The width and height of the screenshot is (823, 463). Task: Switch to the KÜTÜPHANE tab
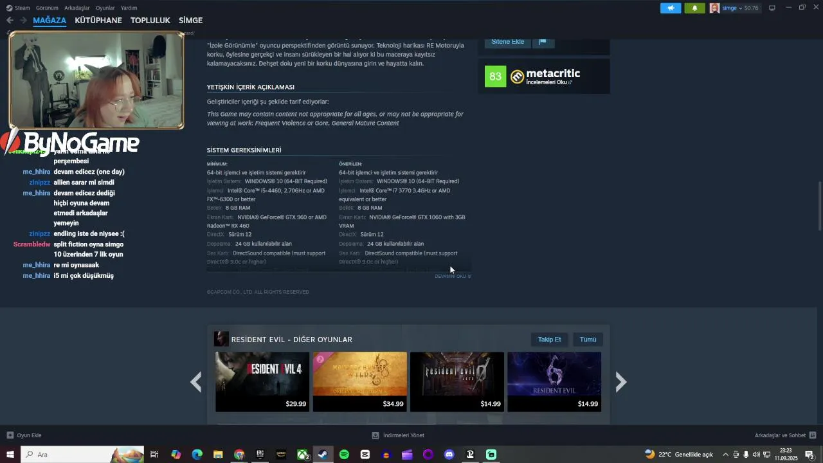(x=98, y=21)
